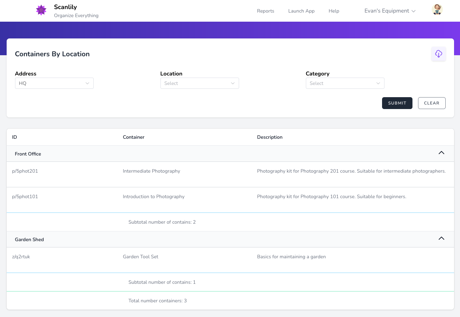Image resolution: width=460 pixels, height=317 pixels.
Task: Click the Garden Tool Set container
Action: tap(141, 257)
